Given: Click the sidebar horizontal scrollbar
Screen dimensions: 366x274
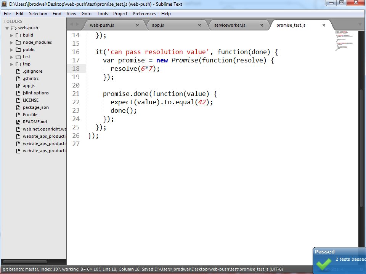Looking at the screenshot, I should coord(25,261).
